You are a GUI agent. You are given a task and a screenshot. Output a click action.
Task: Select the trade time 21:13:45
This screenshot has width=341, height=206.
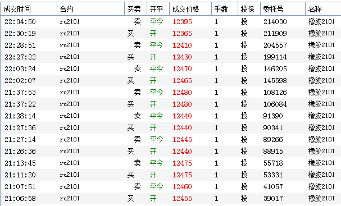(x=20, y=163)
